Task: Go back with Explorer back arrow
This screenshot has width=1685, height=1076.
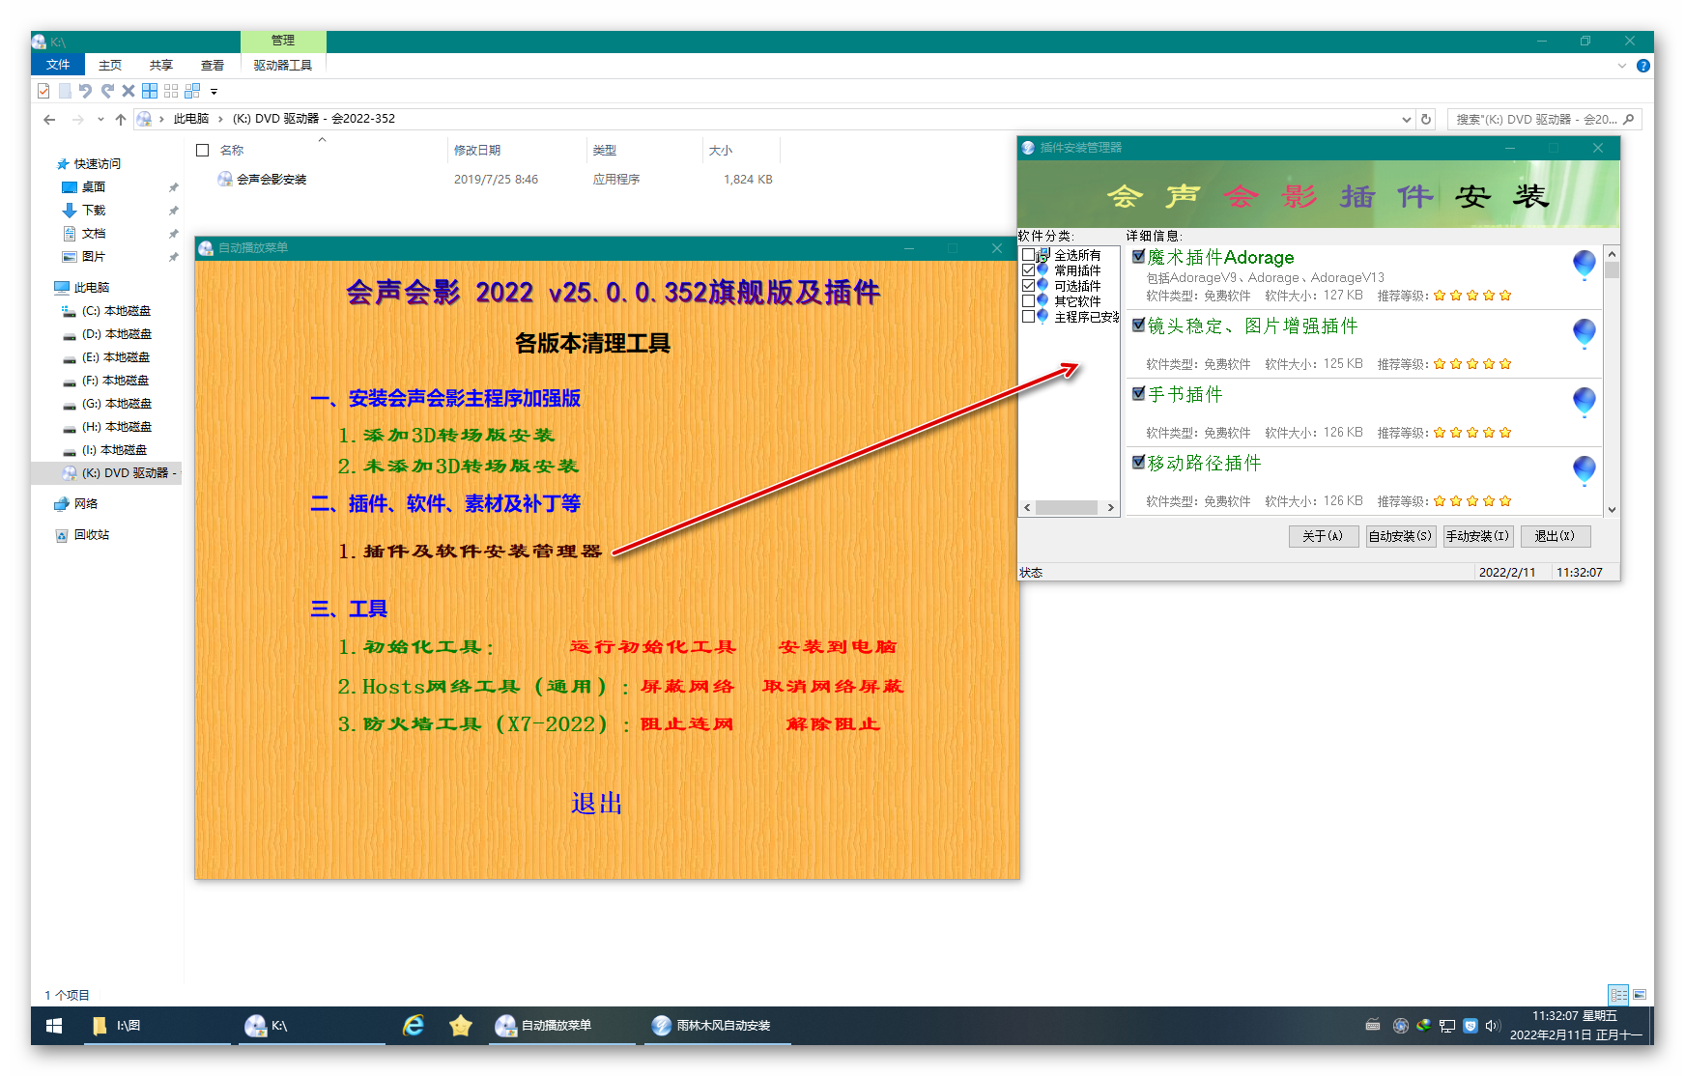Action: point(49,120)
